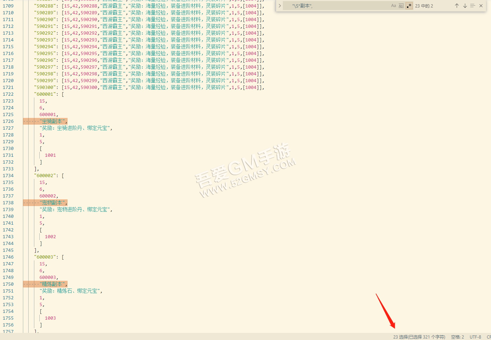Screen dimensions: 491x340
Task: Select line number 1746 in the gutter
Action: click(x=8, y=257)
